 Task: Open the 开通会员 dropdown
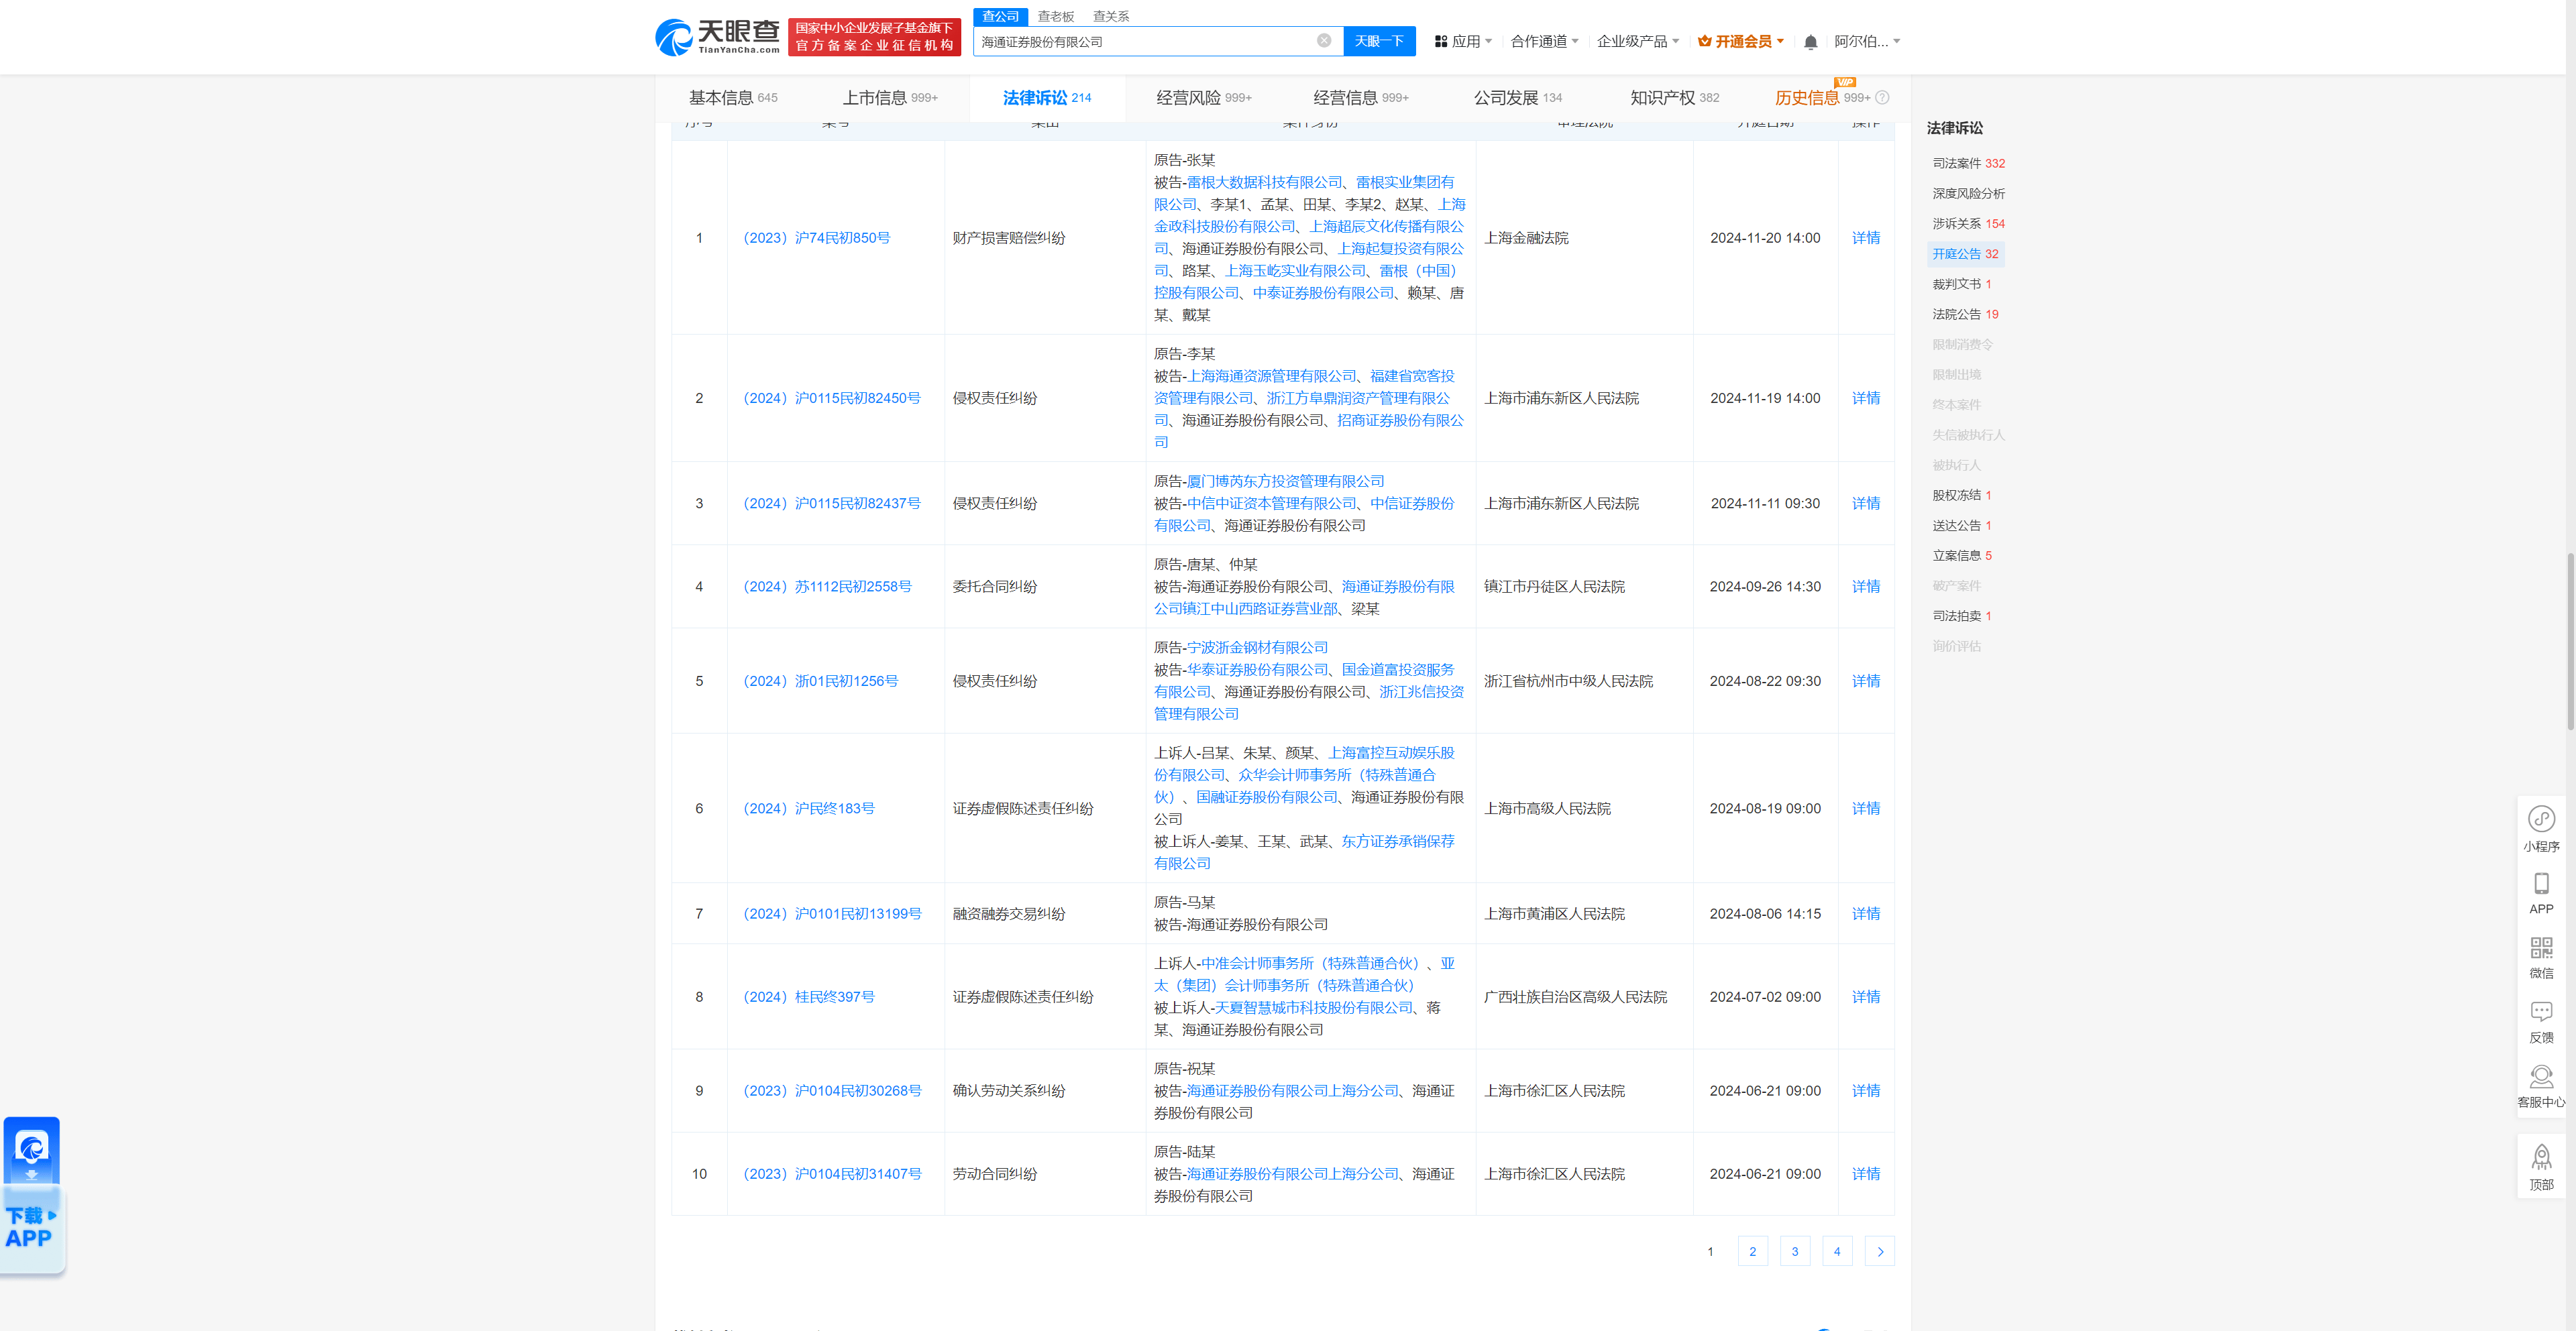tap(1741, 41)
